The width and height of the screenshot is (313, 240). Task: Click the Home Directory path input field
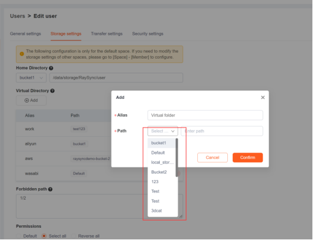[116, 78]
